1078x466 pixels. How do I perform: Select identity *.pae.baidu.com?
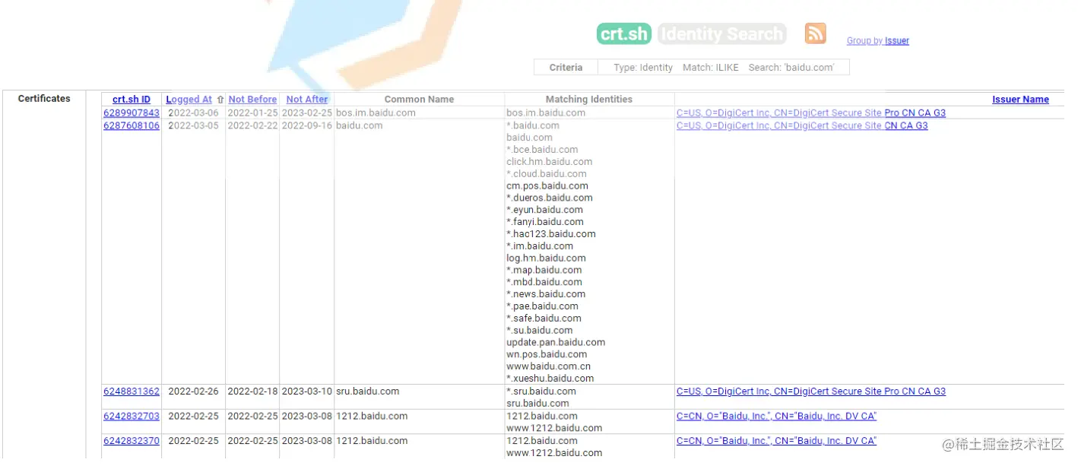tap(542, 307)
